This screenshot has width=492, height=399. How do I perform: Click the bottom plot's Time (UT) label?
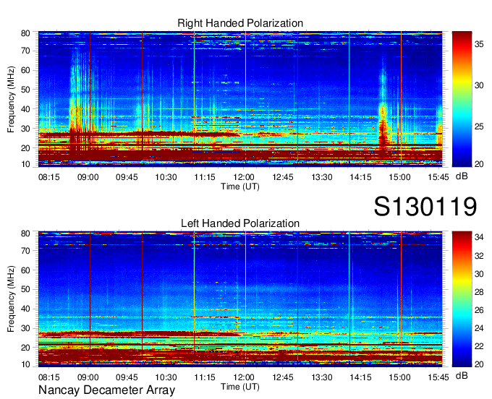(x=240, y=387)
